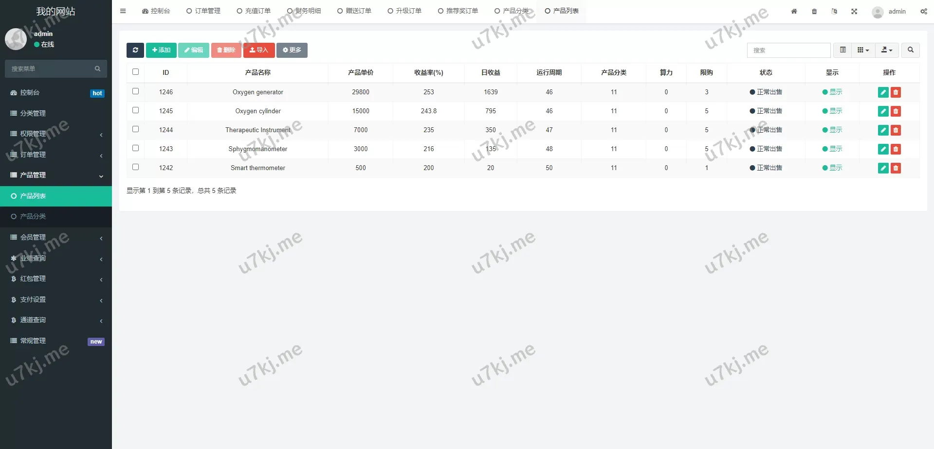The height and width of the screenshot is (449, 934).
Task: Click the trash icon to clear cache
Action: pyautogui.click(x=814, y=11)
